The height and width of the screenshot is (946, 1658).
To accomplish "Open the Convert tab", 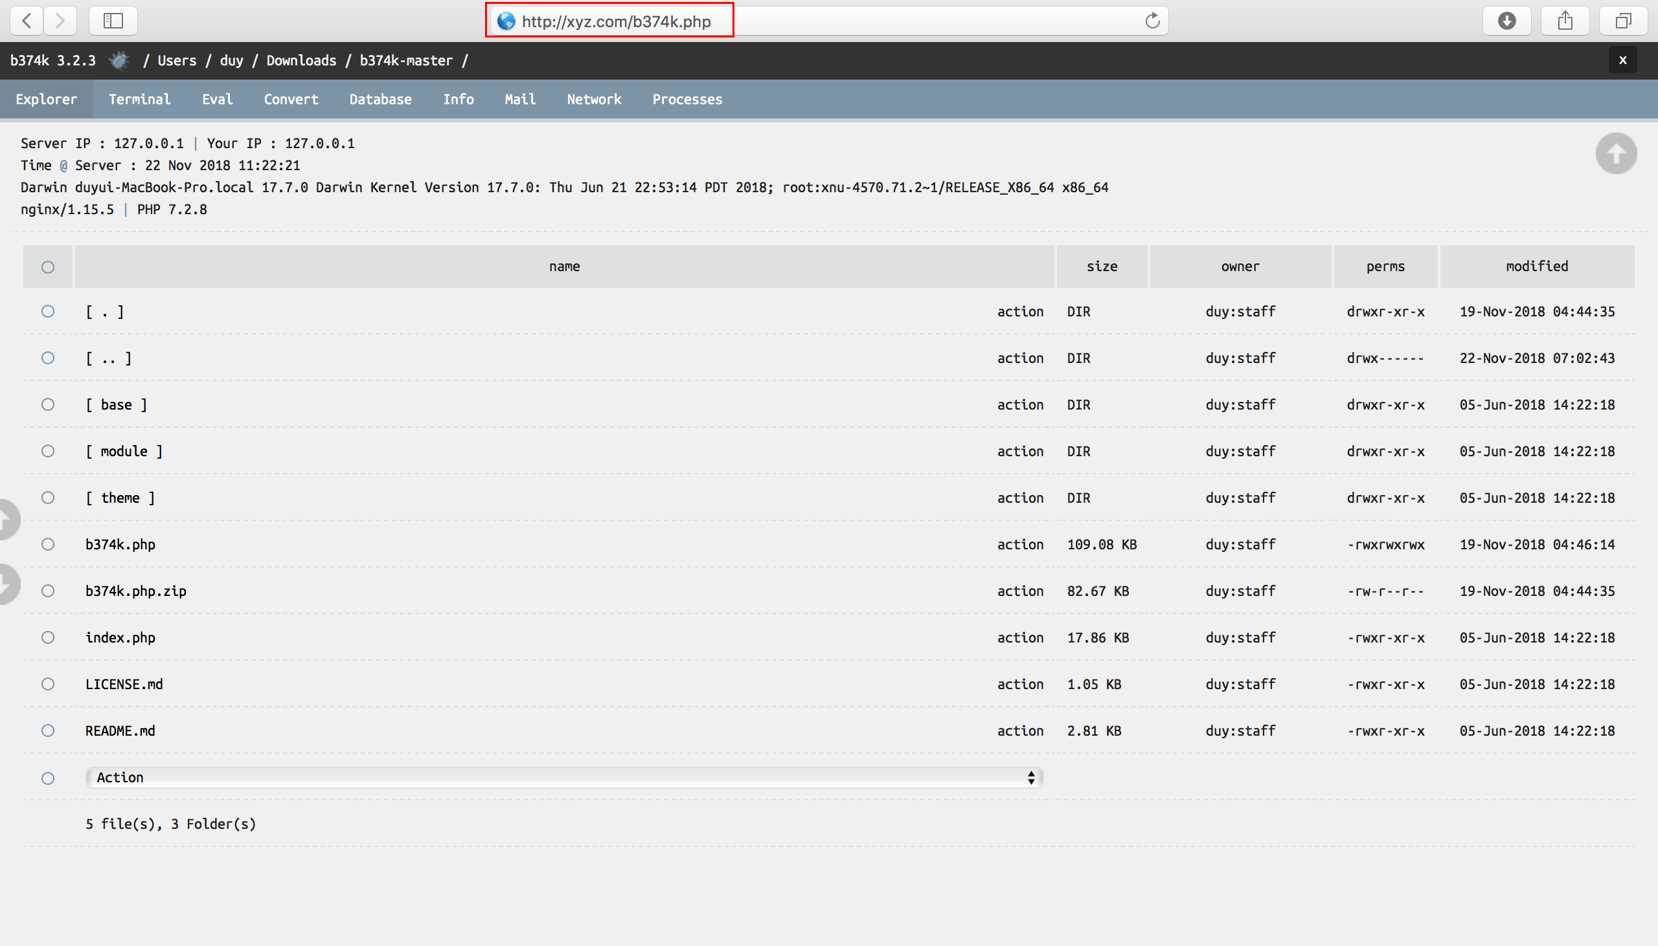I will [291, 100].
